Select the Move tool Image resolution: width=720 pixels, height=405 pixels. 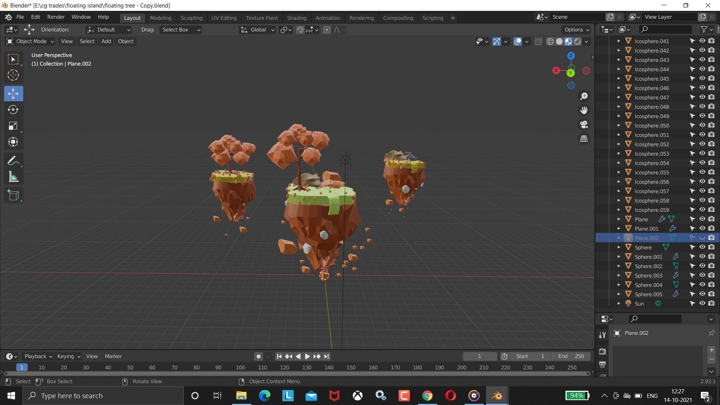[x=13, y=93]
